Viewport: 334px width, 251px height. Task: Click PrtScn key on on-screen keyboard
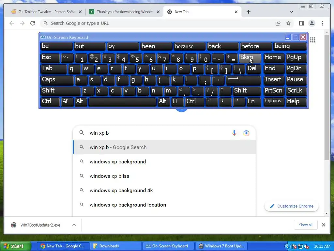click(x=274, y=91)
